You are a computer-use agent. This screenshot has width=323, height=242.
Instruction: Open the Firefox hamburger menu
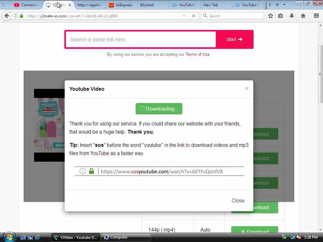(316, 16)
